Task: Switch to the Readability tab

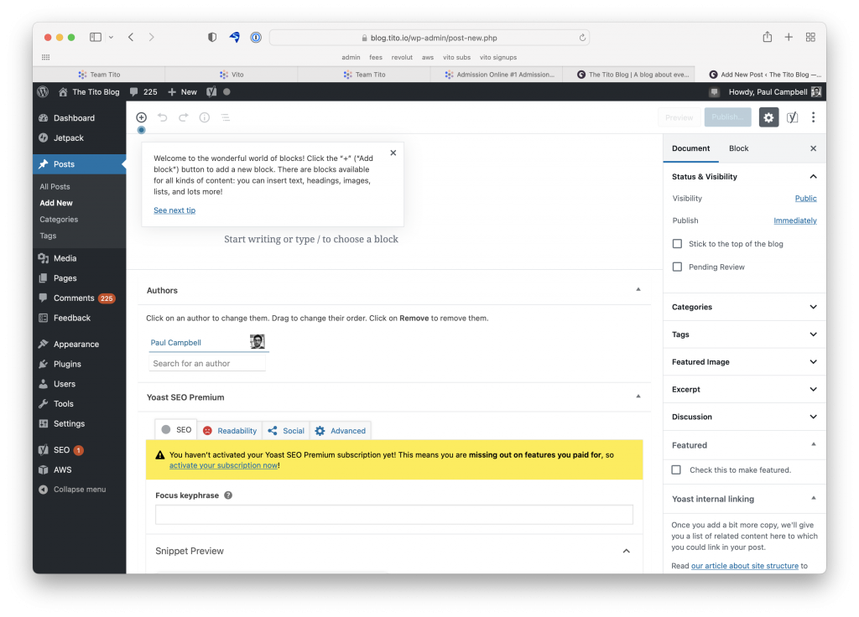Action: 230,430
